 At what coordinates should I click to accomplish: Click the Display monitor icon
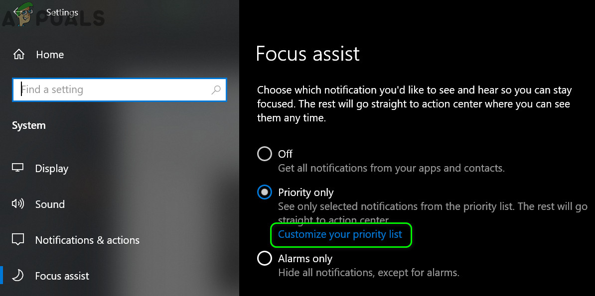click(18, 168)
